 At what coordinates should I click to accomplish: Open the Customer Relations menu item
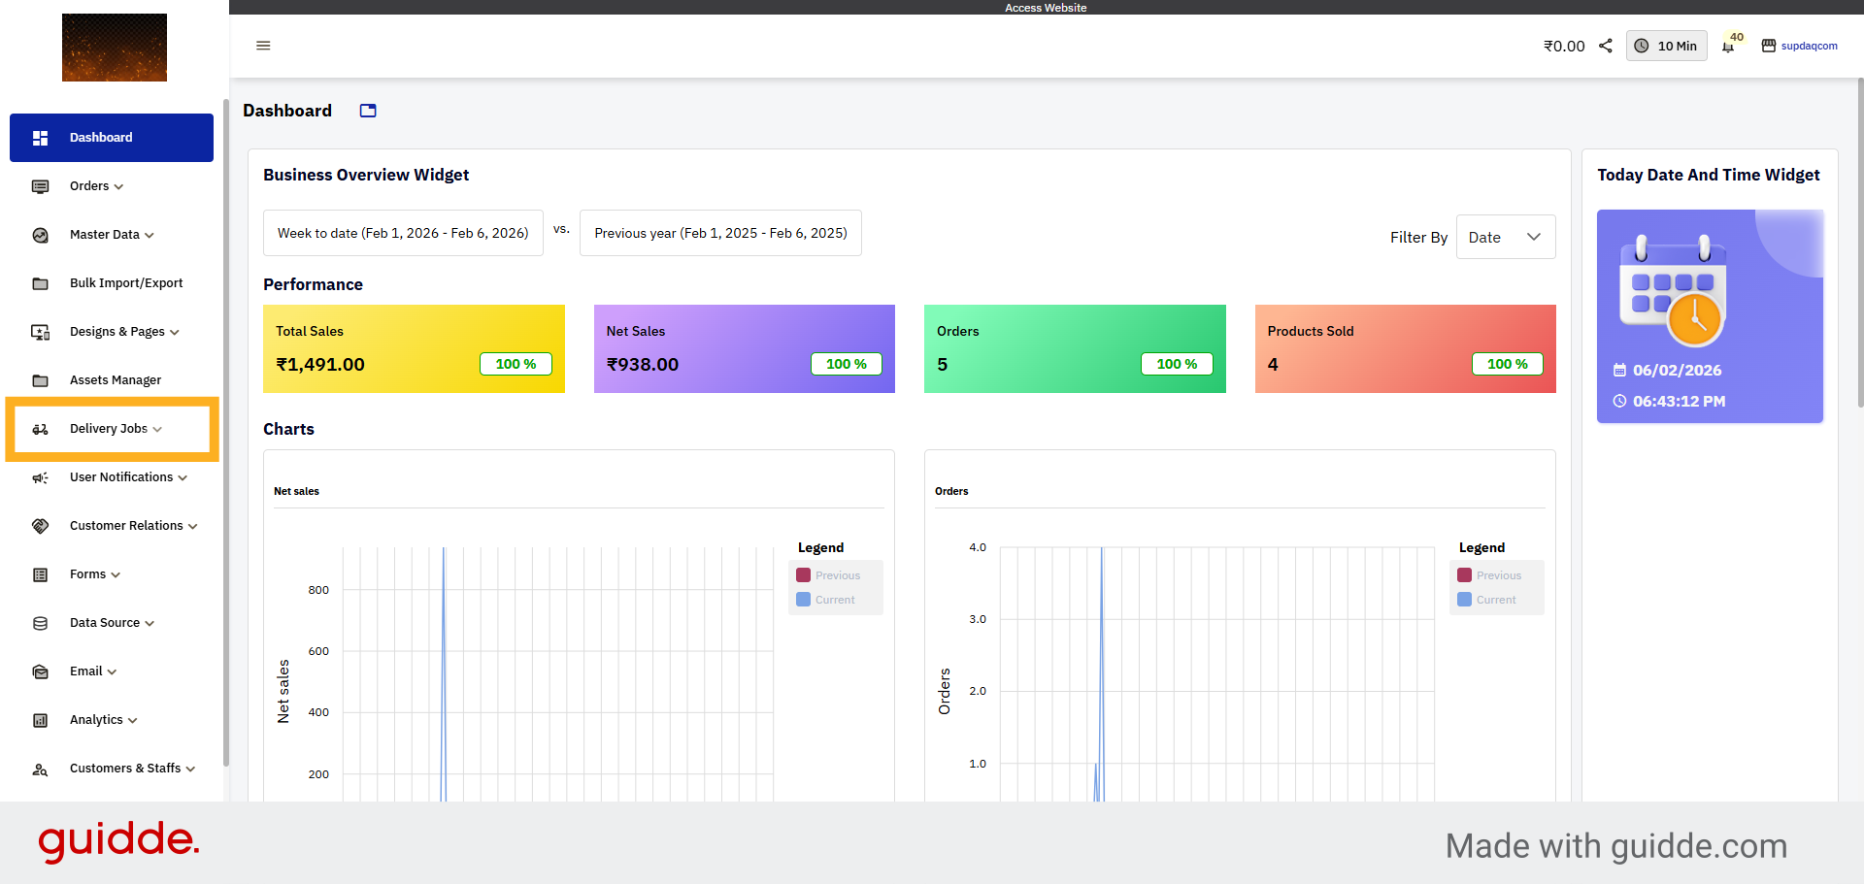point(133,526)
